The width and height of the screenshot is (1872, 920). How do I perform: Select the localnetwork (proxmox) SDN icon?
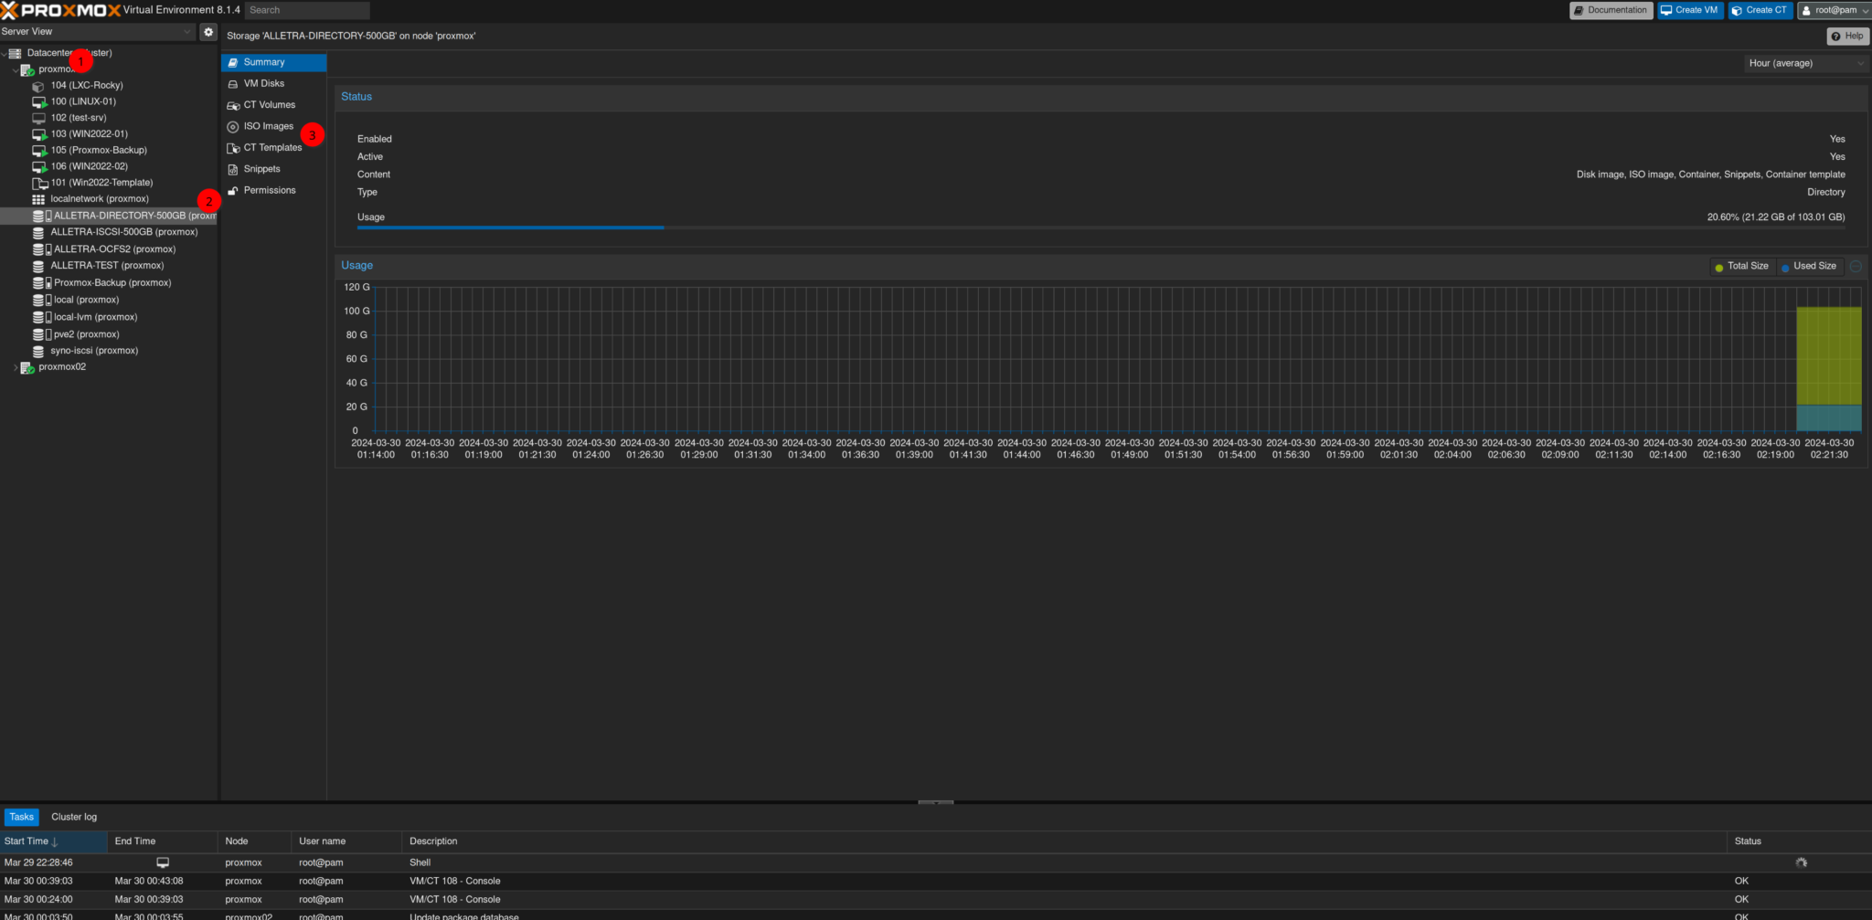(38, 199)
